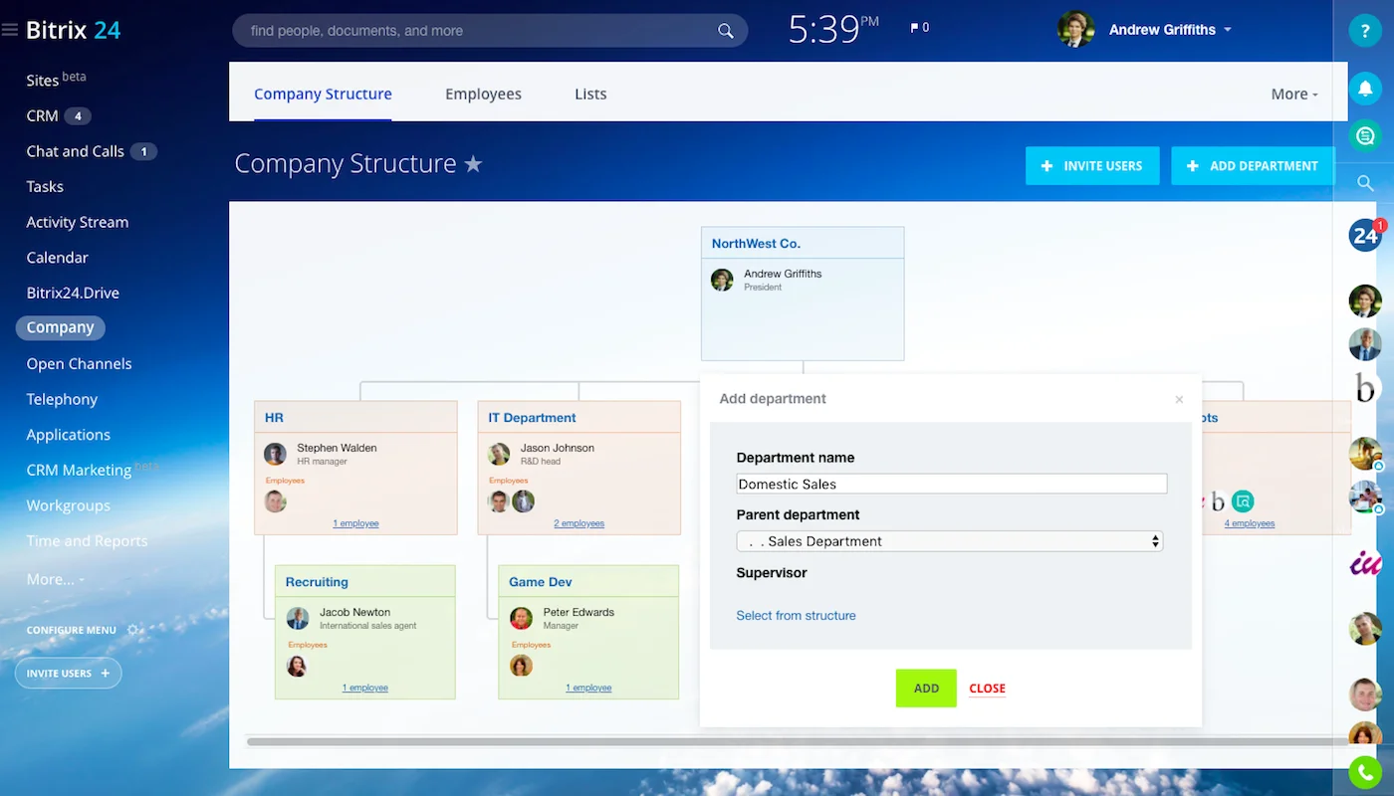Click the star next to Company Structure
The width and height of the screenshot is (1394, 796).
pyautogui.click(x=473, y=164)
